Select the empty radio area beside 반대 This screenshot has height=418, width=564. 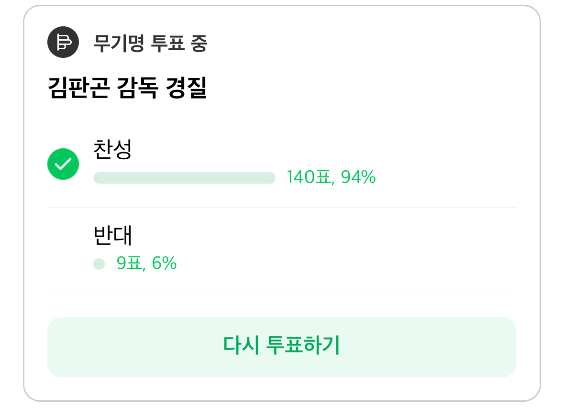(x=63, y=250)
